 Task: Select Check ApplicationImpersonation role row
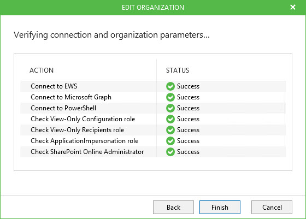(x=153, y=141)
